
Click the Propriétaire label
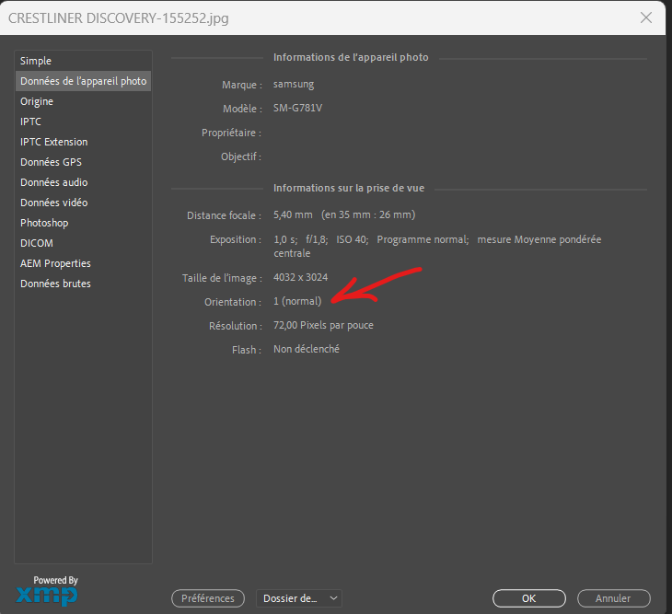point(231,133)
